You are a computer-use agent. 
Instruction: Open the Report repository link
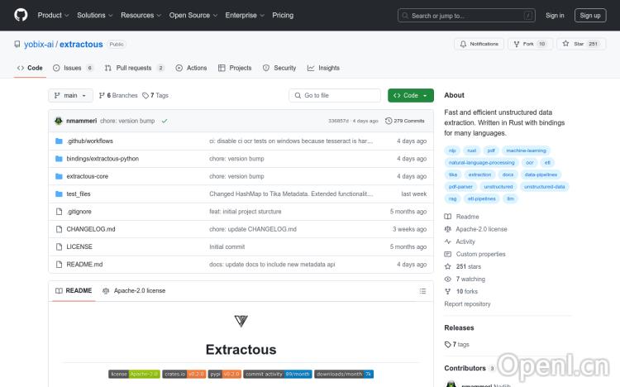coord(467,304)
